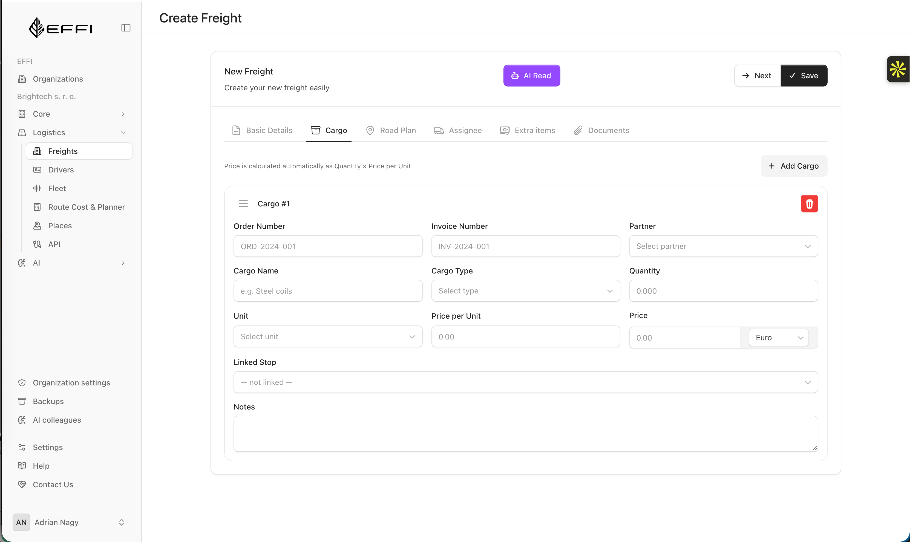Open the EFFI logo home
Viewport: 910px width, 542px height.
coord(61,28)
